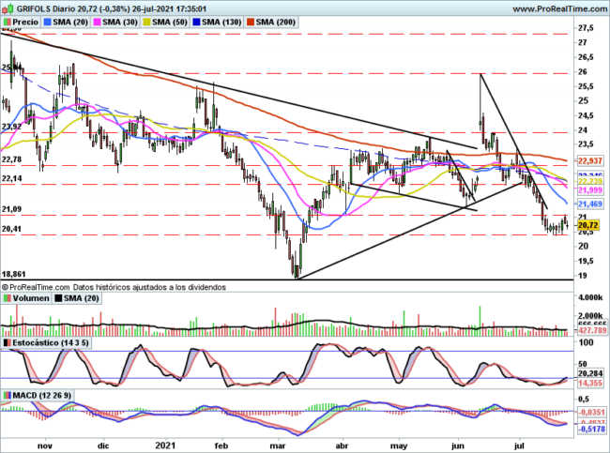Select the volume SMA (20) legend label

pyautogui.click(x=82, y=298)
